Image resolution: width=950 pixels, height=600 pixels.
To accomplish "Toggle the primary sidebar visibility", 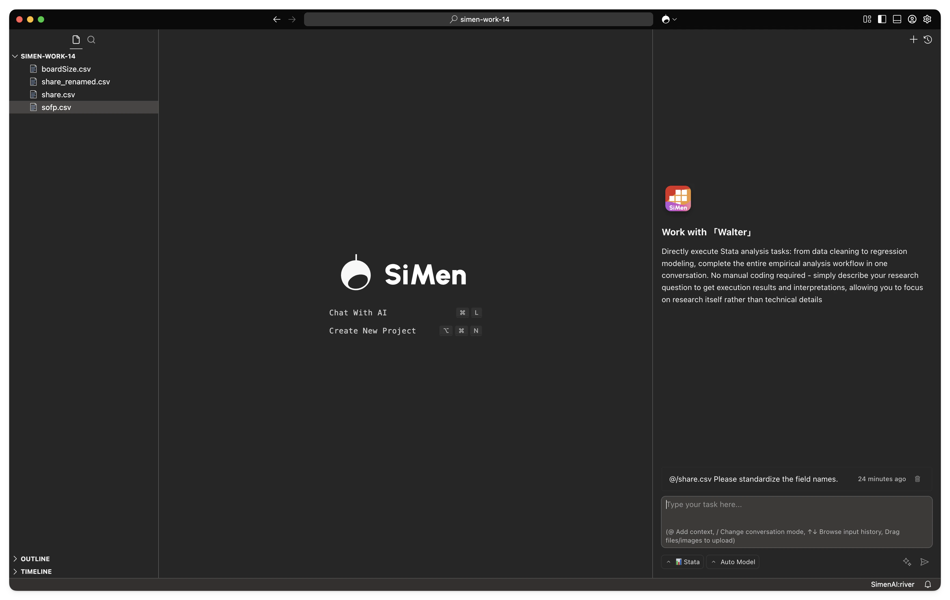I will tap(882, 19).
